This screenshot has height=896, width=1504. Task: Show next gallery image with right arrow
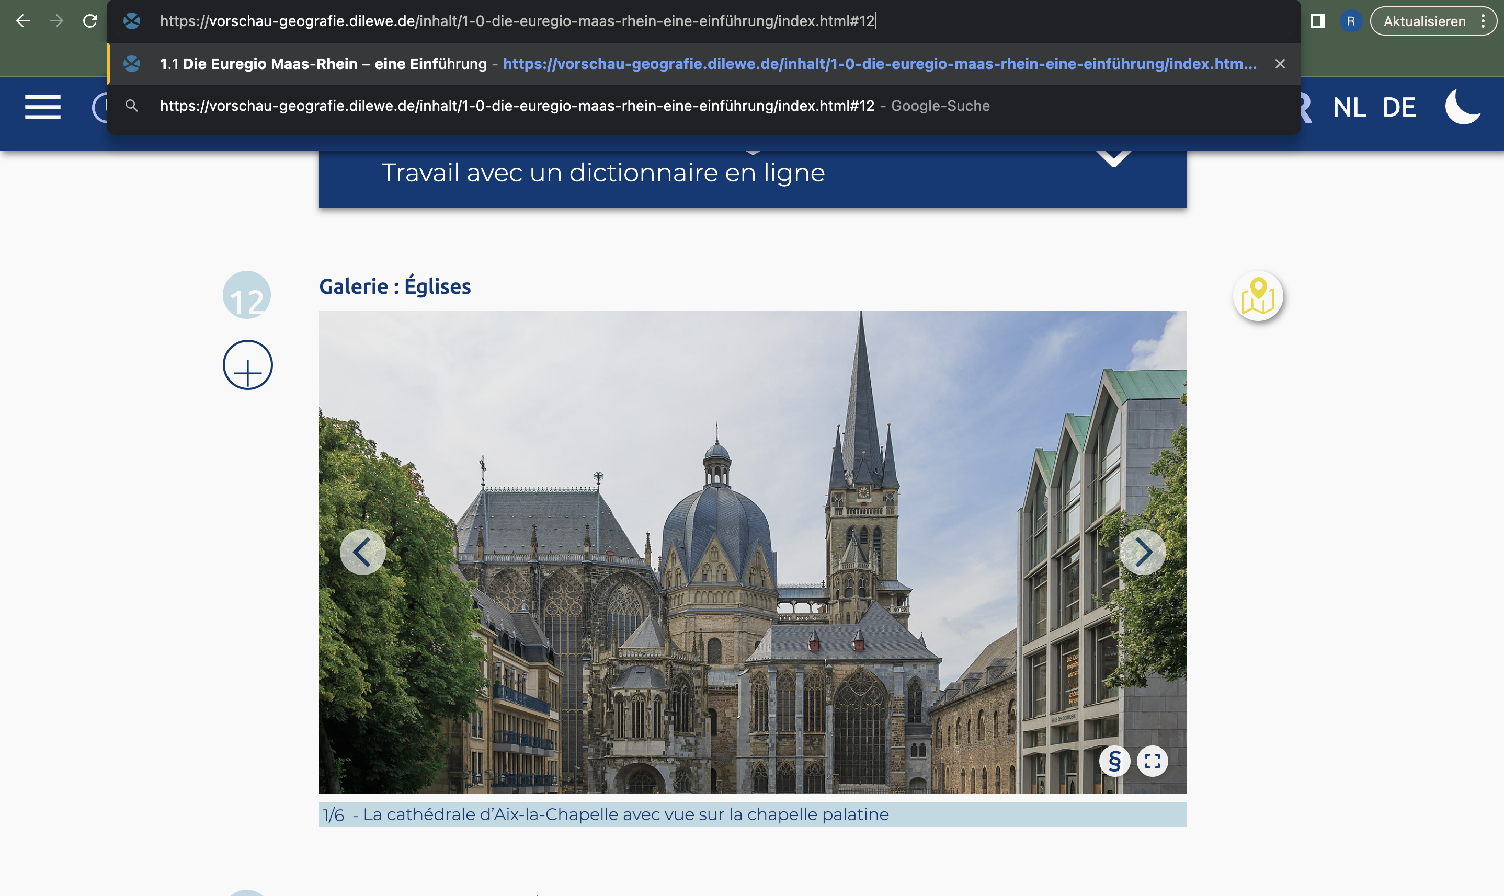(x=1142, y=552)
